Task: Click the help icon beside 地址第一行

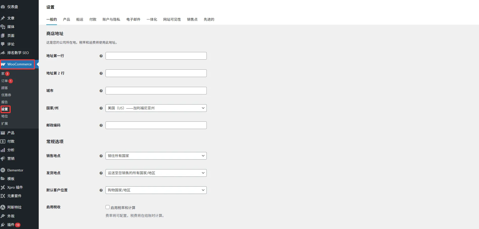Action: 101,56
